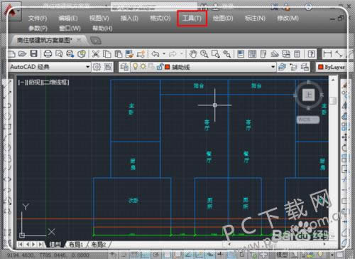
Task: Click the Match Properties brush icon
Action: [x=129, y=54]
